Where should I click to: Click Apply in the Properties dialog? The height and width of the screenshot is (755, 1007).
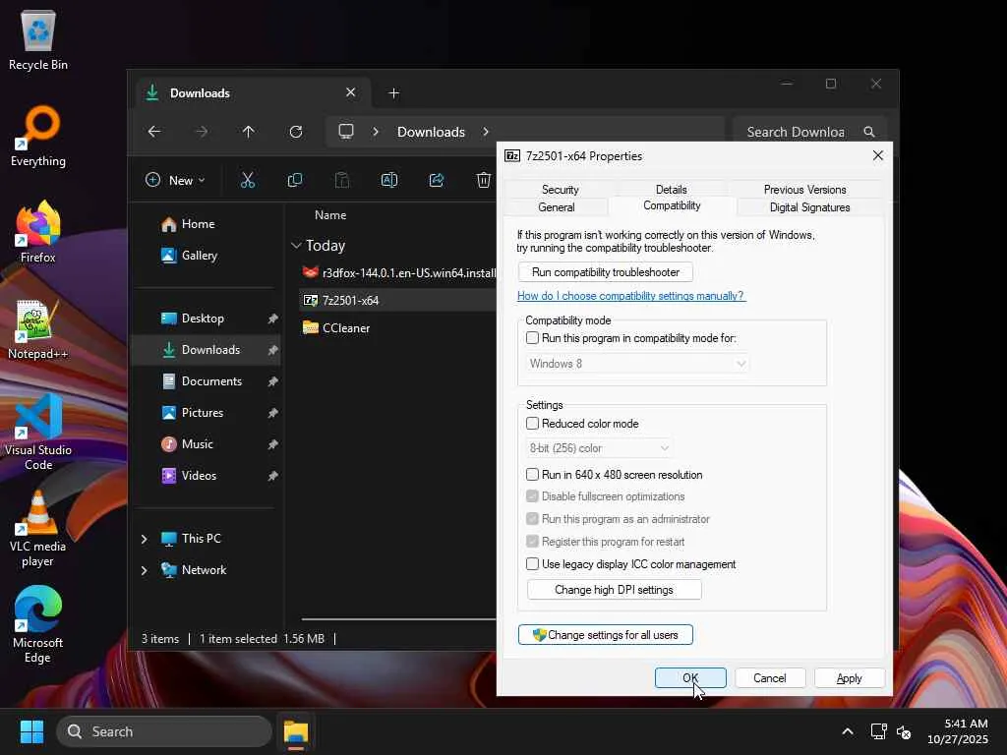[849, 678]
